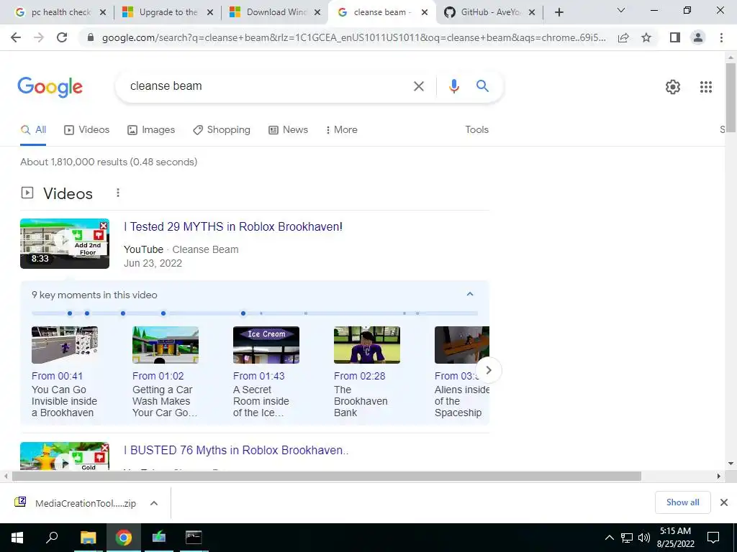737x552 pixels.
Task: Switch to Videos results tab
Action: (x=86, y=130)
